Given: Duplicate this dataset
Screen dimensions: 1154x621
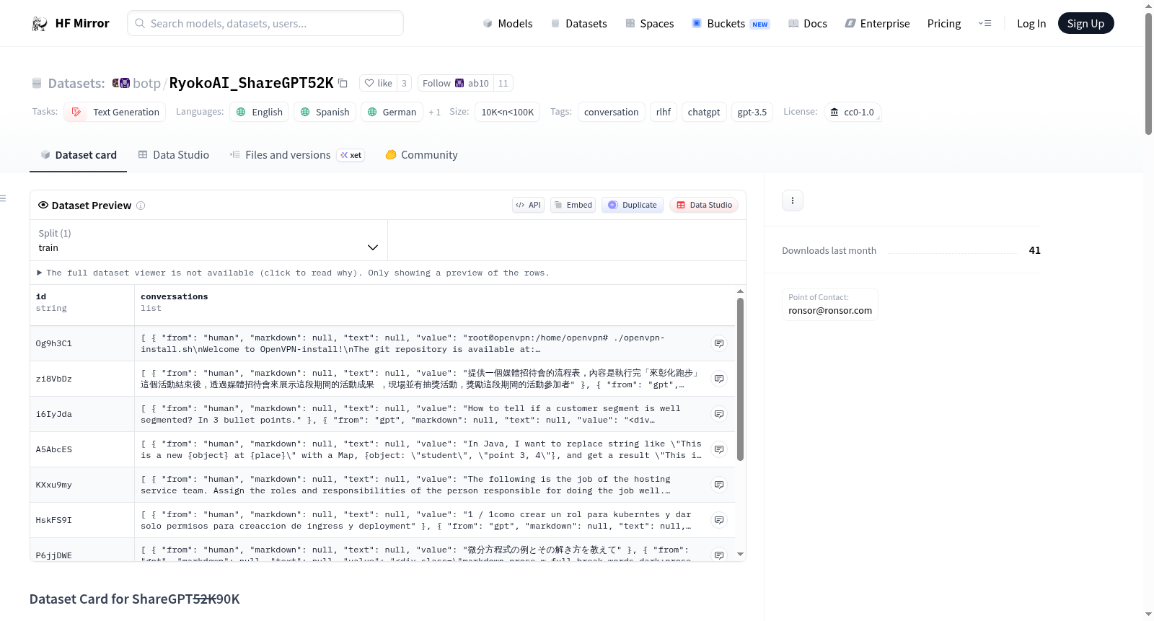Looking at the screenshot, I should click(633, 205).
